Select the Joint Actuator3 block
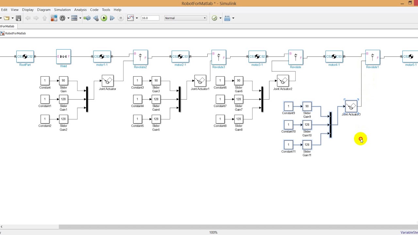The width and height of the screenshot is (418, 235). pos(351,106)
